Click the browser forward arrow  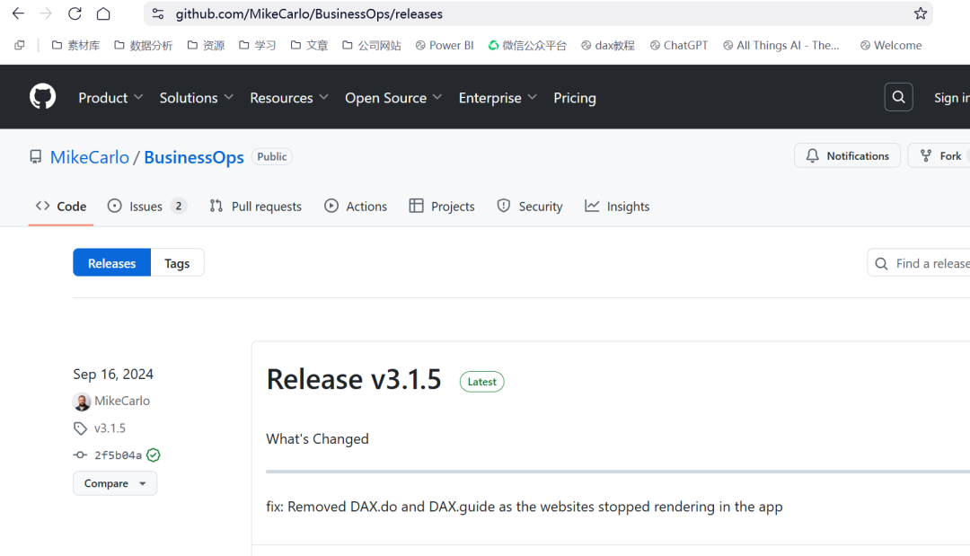tap(47, 13)
